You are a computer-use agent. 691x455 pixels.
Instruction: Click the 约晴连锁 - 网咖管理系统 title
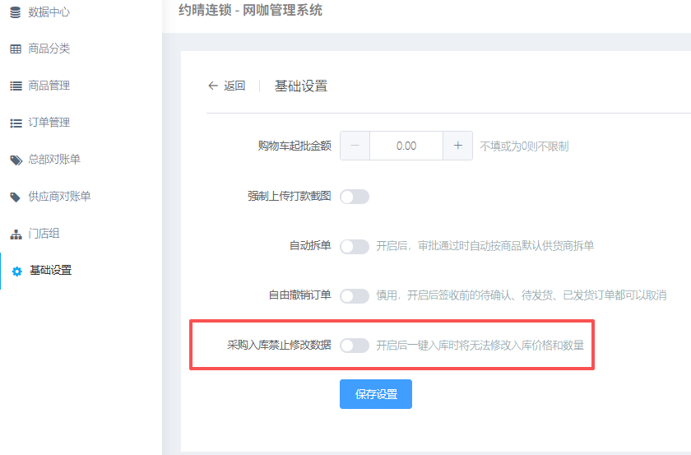point(250,10)
